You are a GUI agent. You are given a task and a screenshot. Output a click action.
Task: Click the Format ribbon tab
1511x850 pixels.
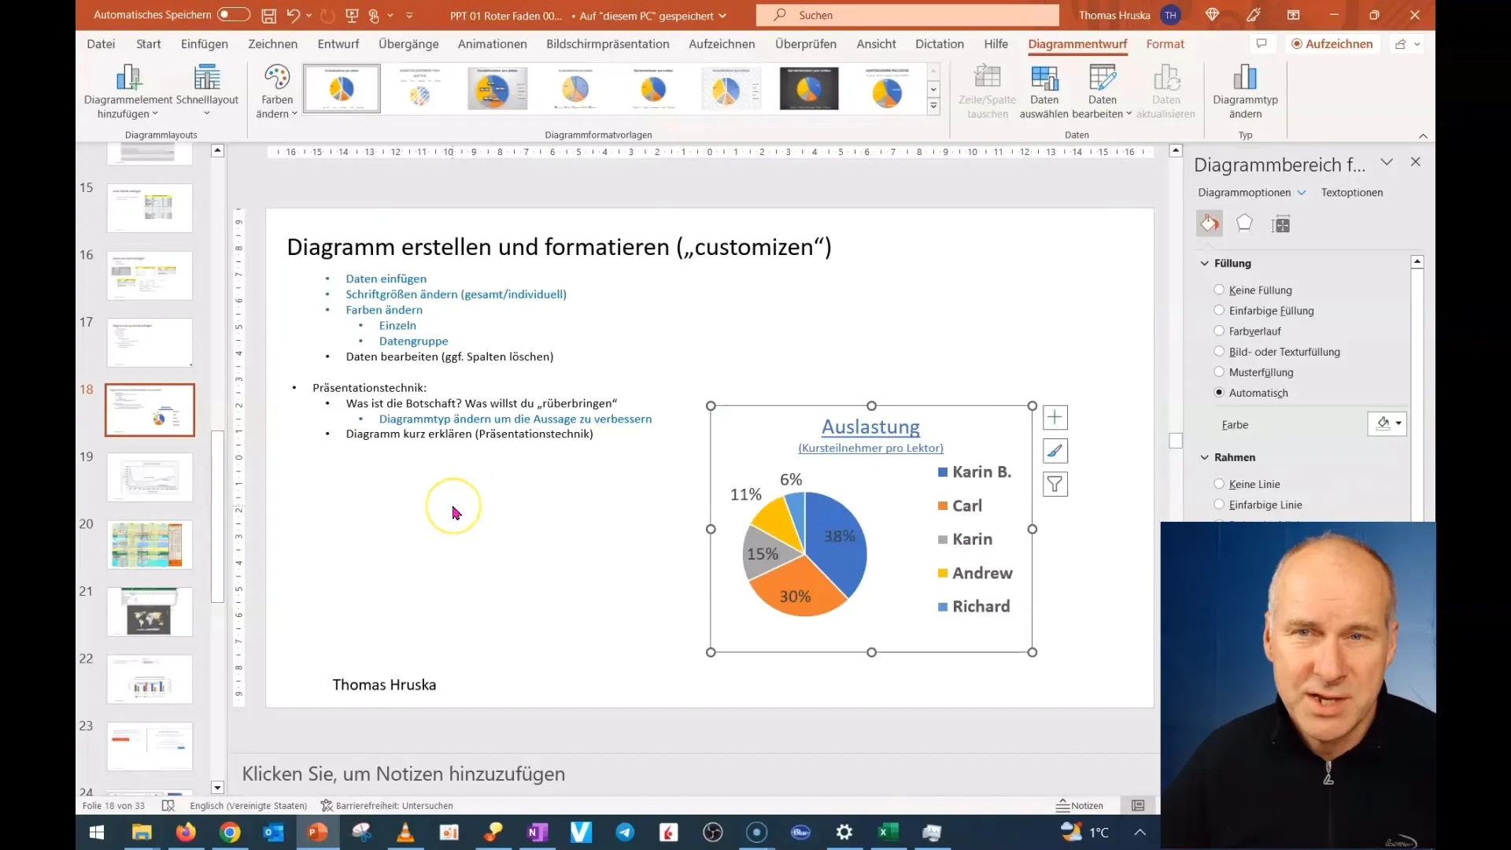[1165, 43]
